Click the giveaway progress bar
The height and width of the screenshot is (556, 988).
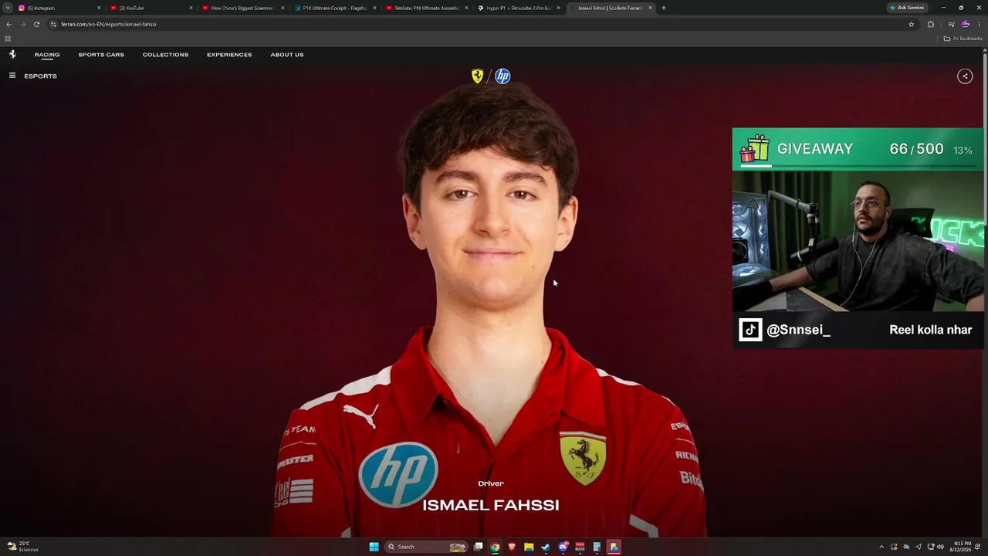coord(857,165)
